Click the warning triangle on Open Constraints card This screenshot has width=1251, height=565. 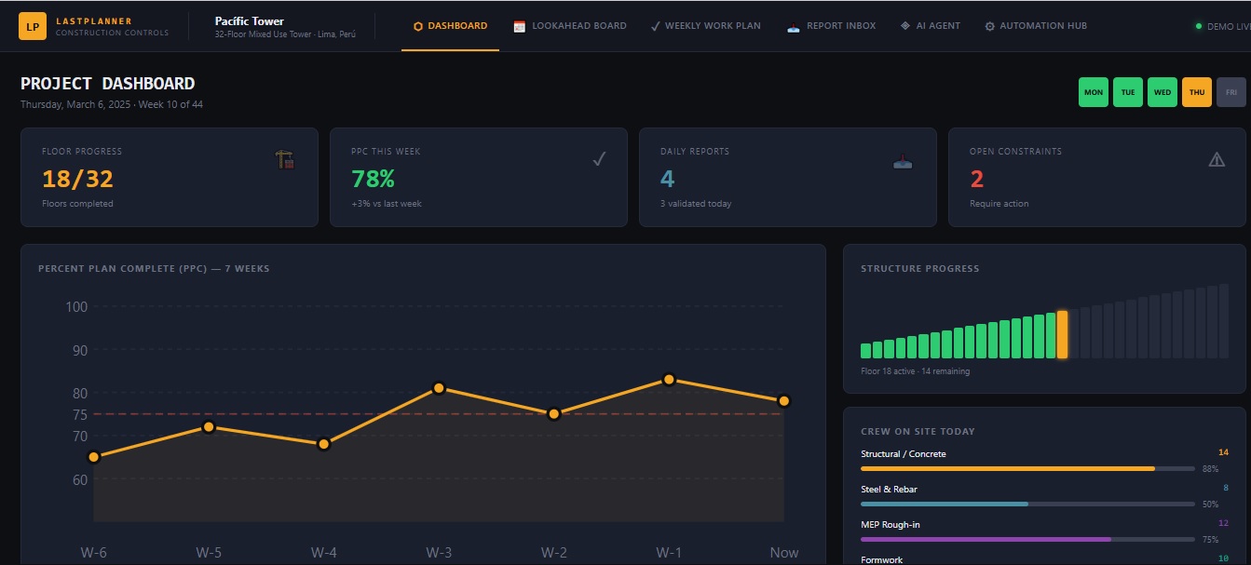1217,159
